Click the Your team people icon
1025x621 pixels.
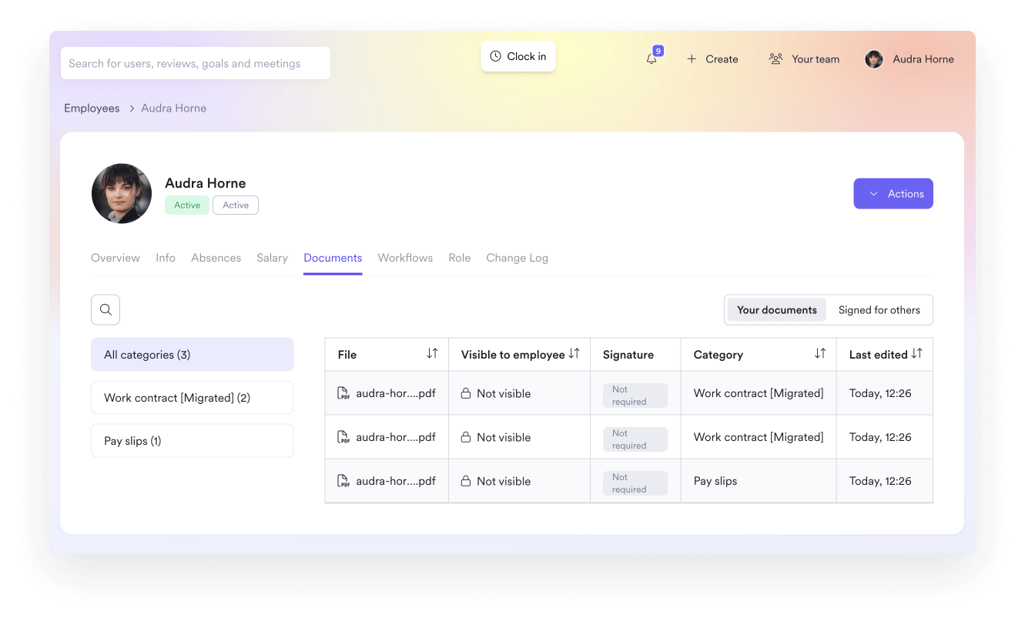click(776, 58)
